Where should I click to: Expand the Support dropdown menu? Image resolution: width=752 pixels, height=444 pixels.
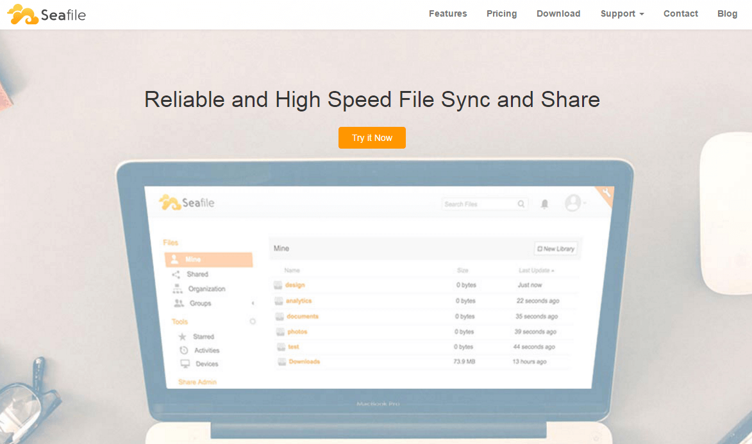tap(622, 14)
